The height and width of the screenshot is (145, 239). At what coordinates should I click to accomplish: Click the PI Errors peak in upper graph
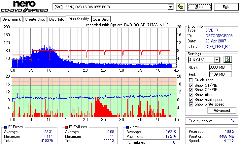click(45, 48)
